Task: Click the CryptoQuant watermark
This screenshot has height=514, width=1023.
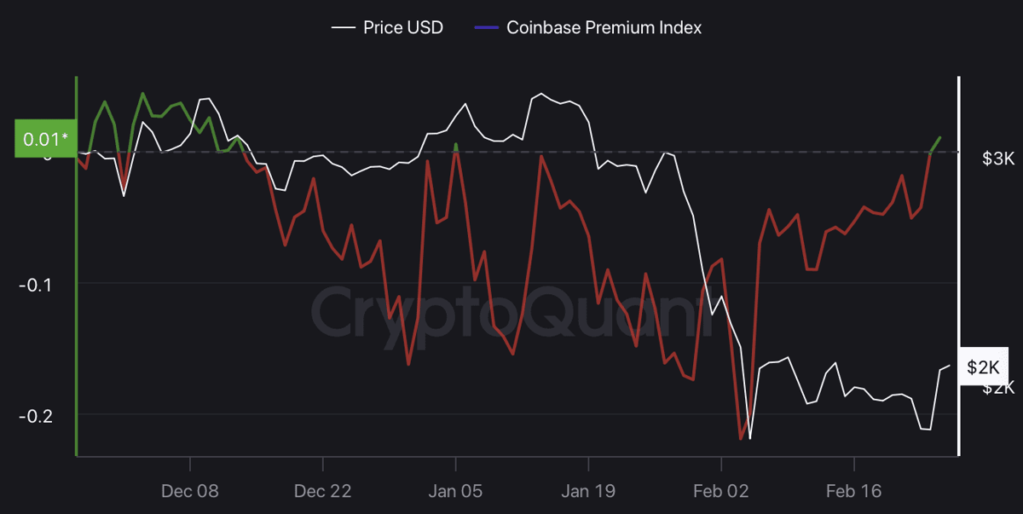Action: click(x=511, y=309)
